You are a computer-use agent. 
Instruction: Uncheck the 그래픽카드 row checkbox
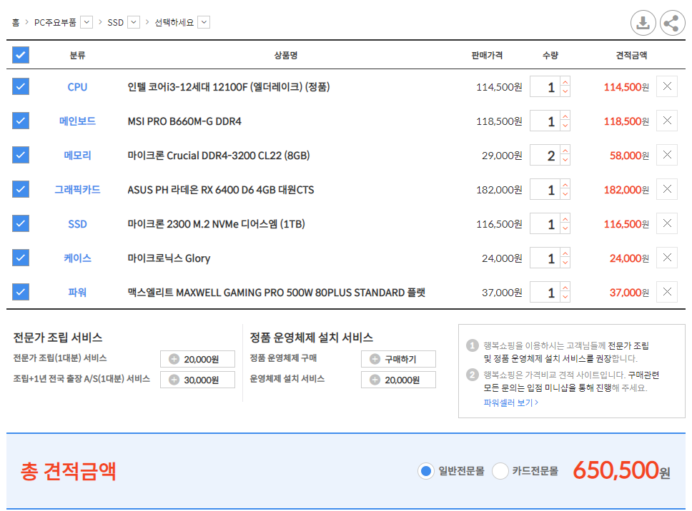click(21, 189)
